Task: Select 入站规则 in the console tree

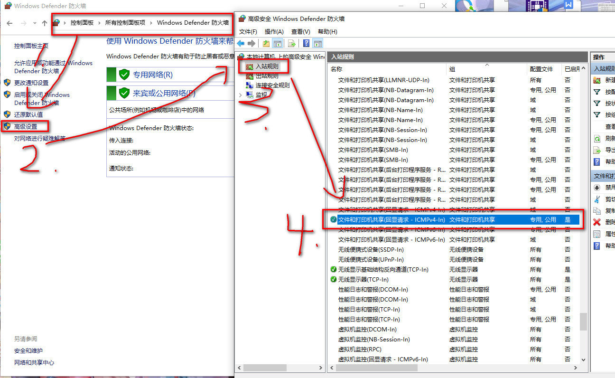Action: (267, 66)
